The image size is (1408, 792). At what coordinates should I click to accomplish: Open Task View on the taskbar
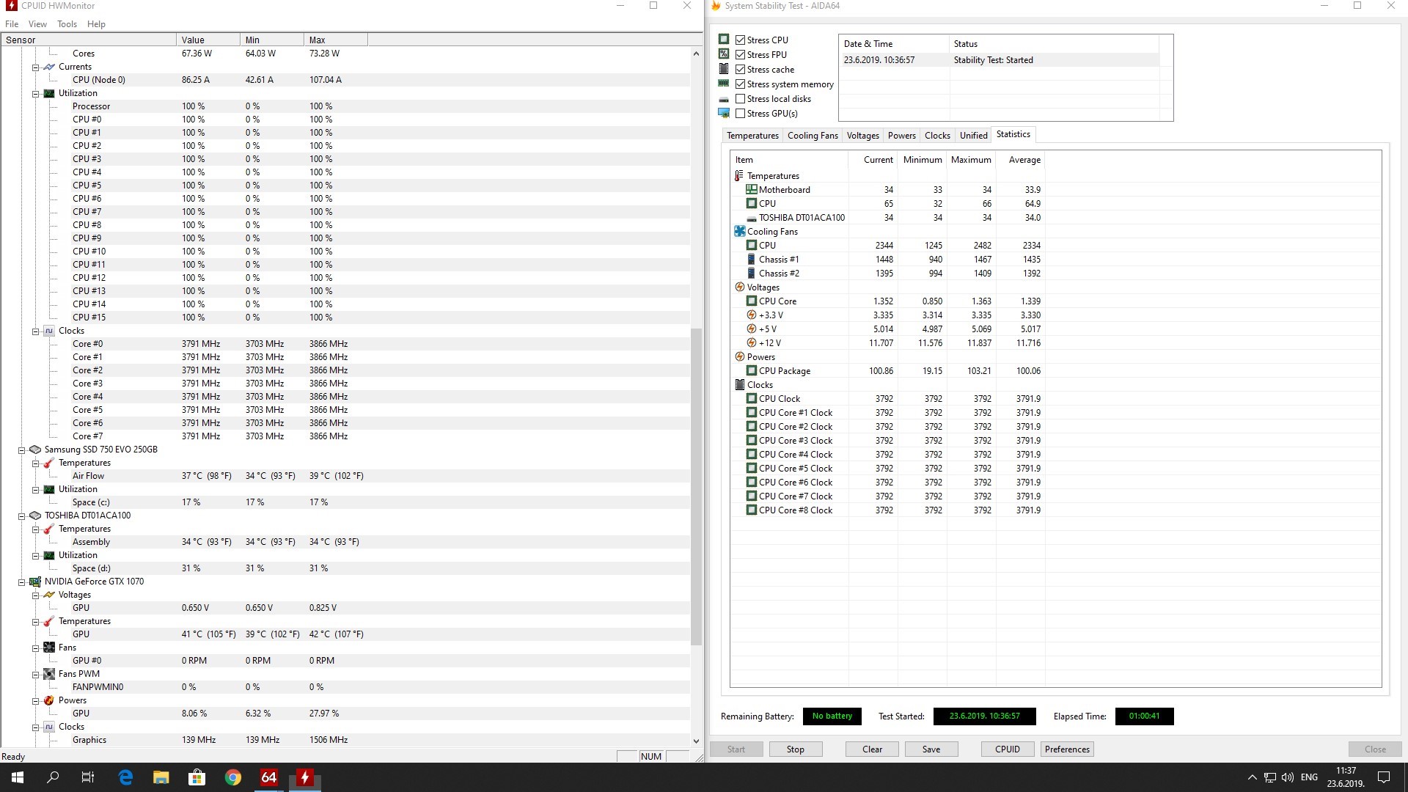[x=88, y=777]
